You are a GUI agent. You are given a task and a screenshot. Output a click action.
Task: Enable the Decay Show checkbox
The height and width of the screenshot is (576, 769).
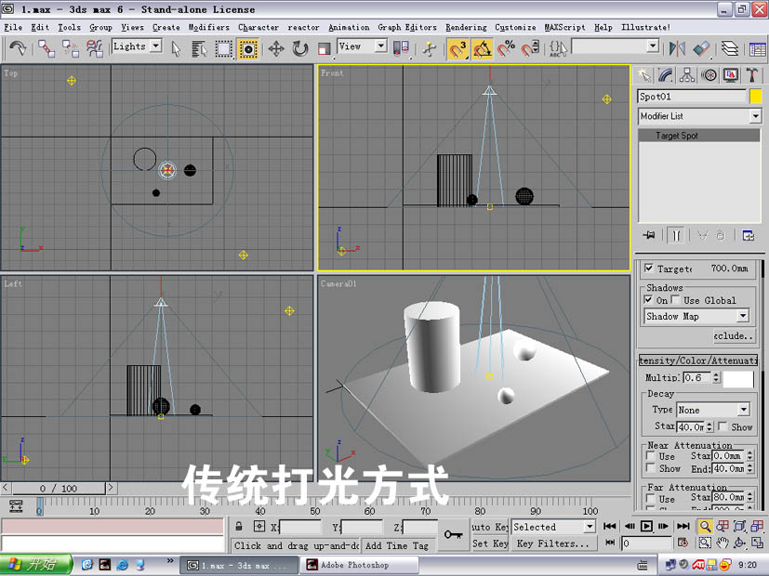723,426
